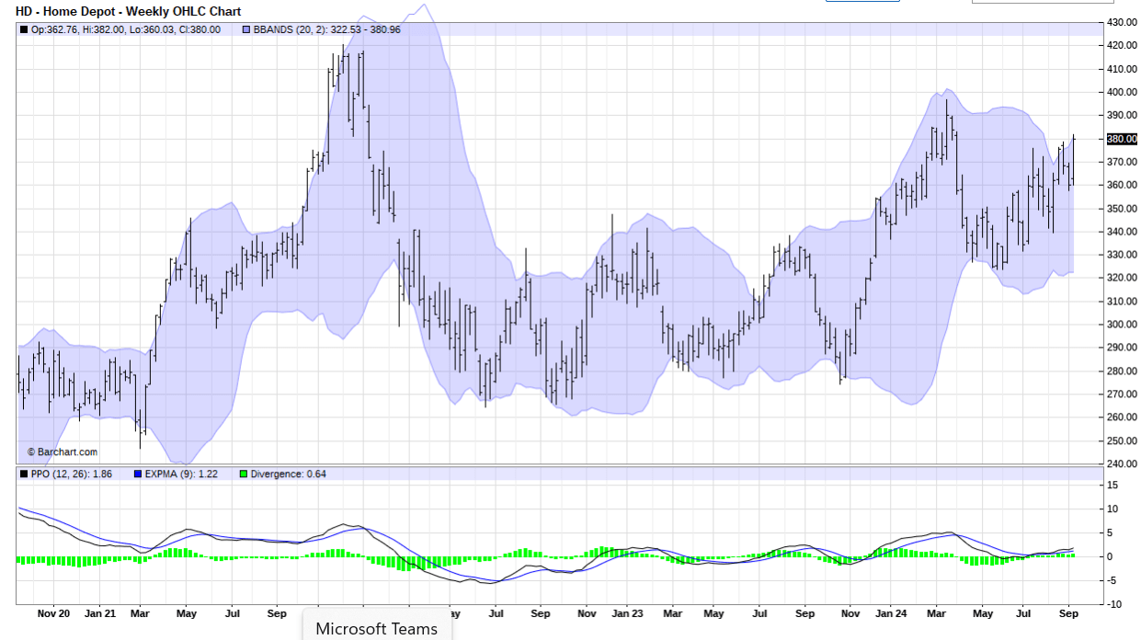This screenshot has width=1141, height=640.
Task: Click the black PPO legend color square
Action: pos(24,474)
